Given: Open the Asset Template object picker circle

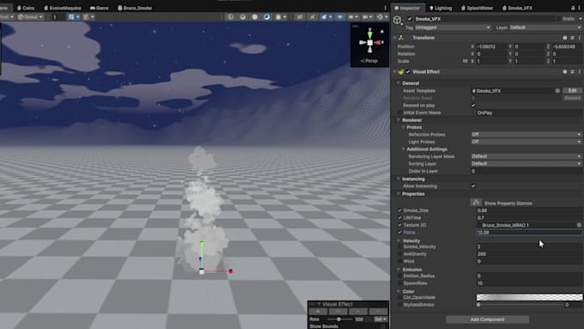Looking at the screenshot, I should click(557, 90).
